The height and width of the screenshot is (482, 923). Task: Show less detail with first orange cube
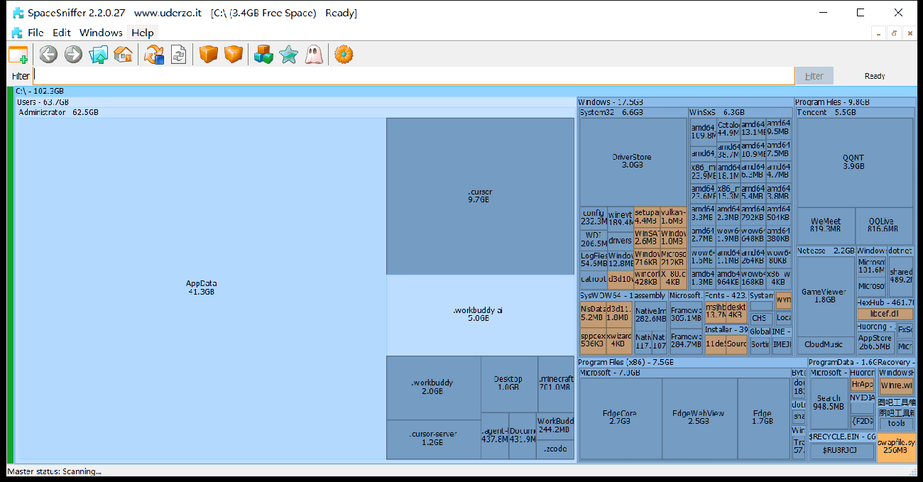(208, 55)
